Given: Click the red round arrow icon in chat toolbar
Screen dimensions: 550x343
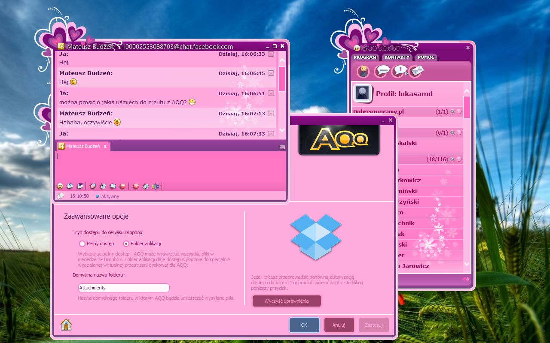Looking at the screenshot, I should 136,186.
